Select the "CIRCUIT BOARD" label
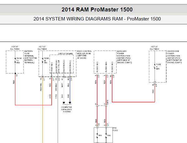 pyautogui.click(x=65, y=54)
